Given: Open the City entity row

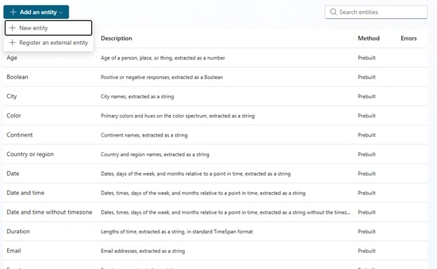Looking at the screenshot, I should click(x=216, y=96).
